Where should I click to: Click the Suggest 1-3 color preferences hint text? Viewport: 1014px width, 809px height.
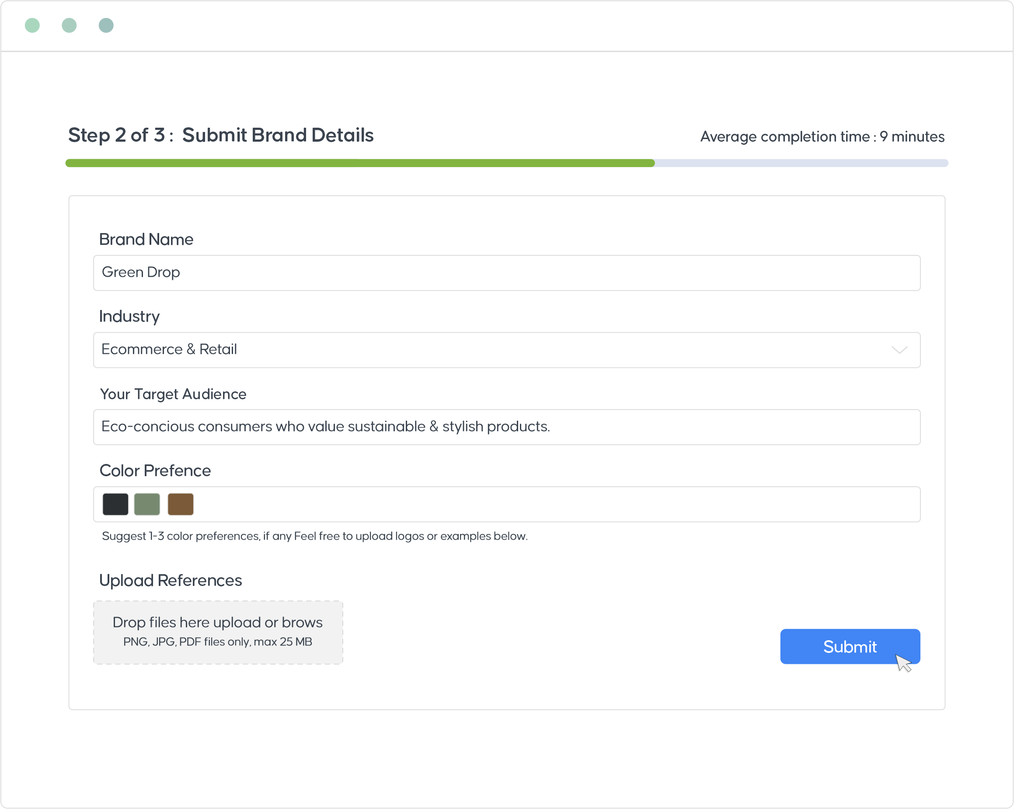(315, 536)
